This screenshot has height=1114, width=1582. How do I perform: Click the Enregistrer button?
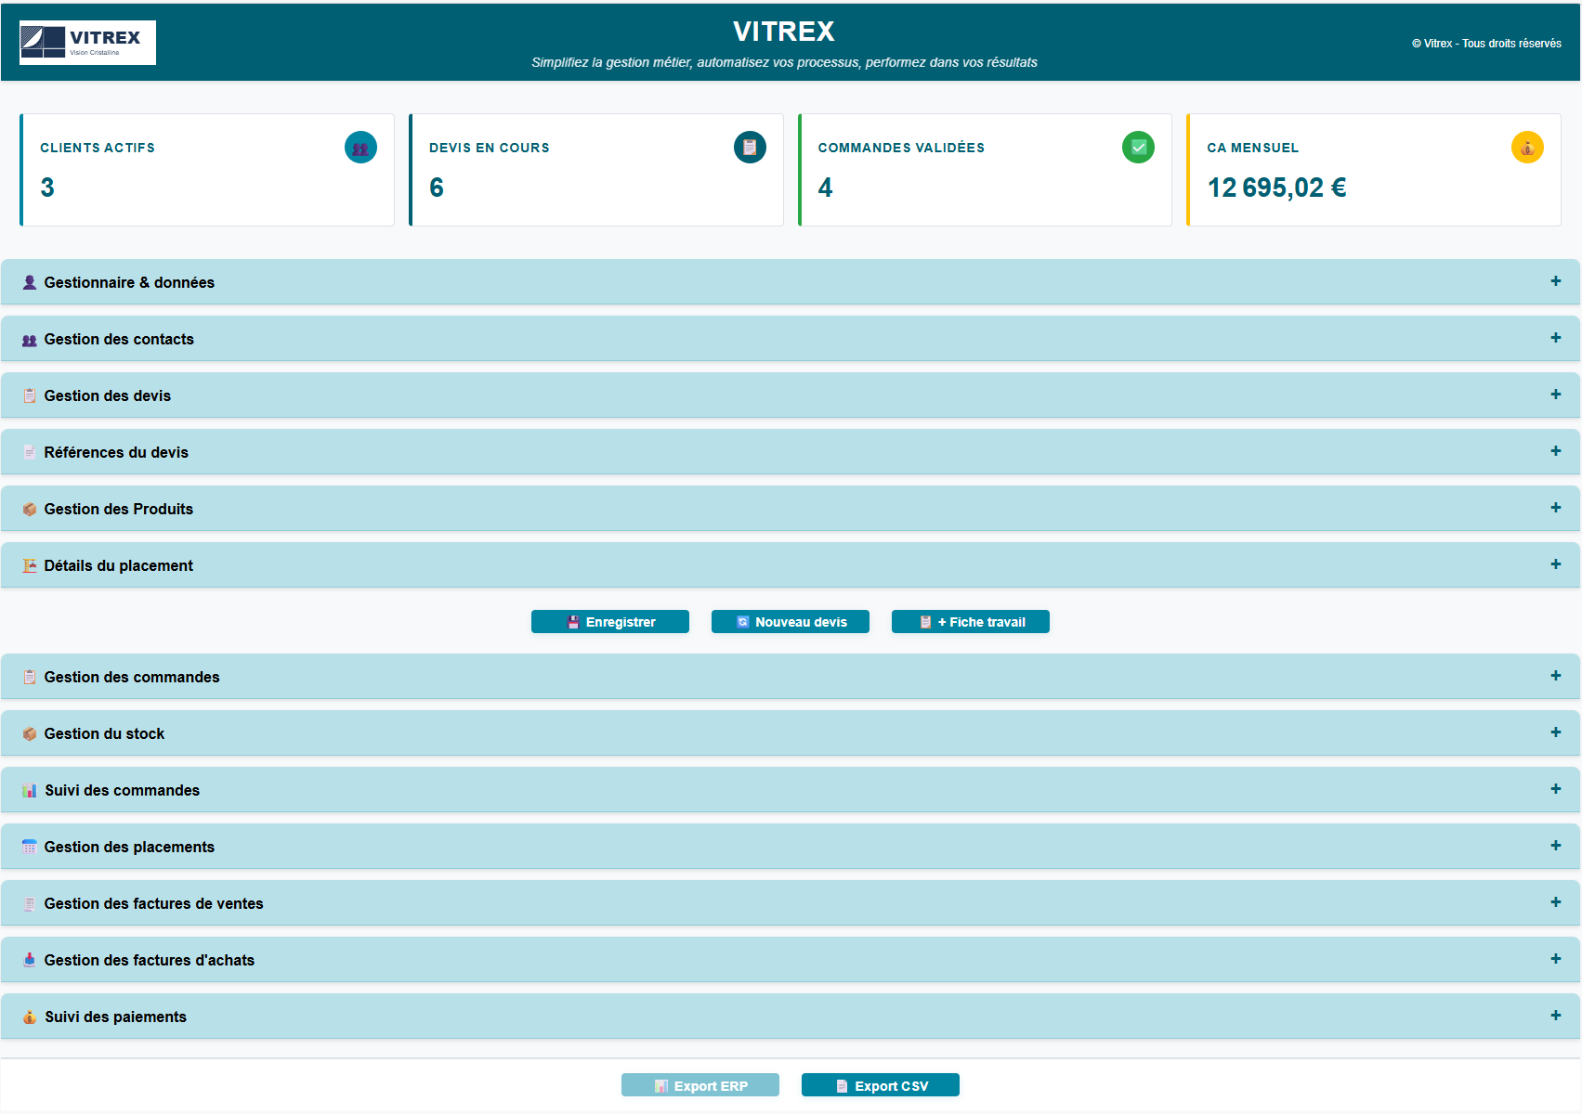[x=610, y=621]
